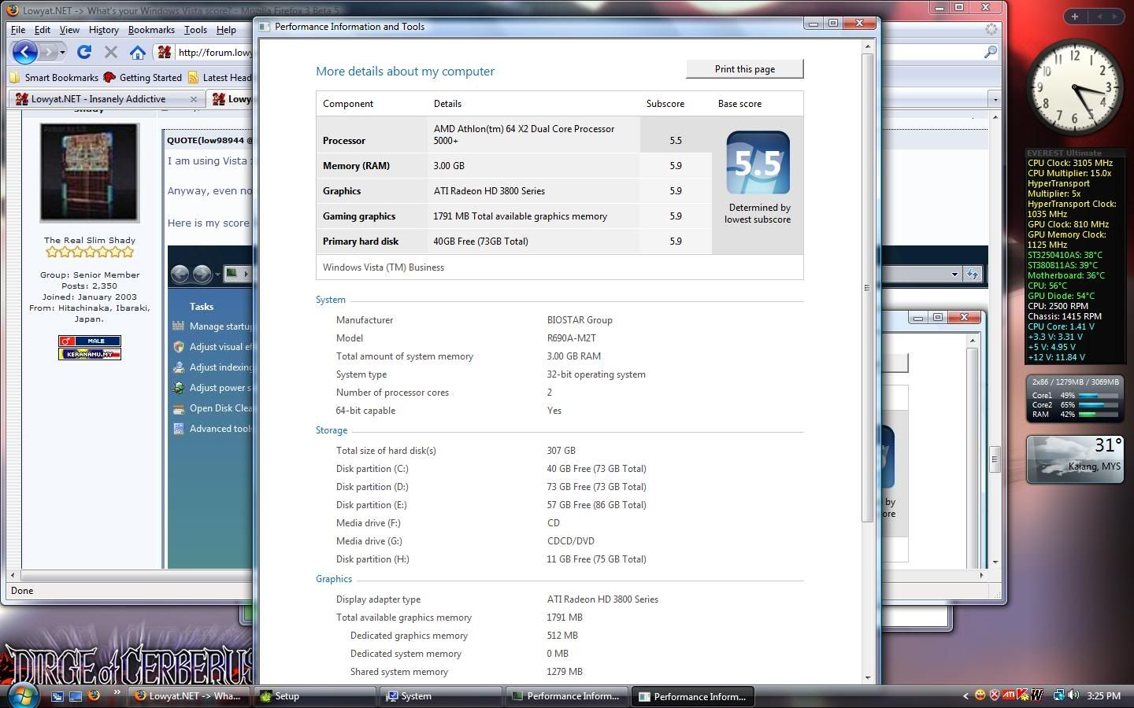Click the Firefox back arrow button
This screenshot has width=1134, height=708.
click(x=24, y=53)
